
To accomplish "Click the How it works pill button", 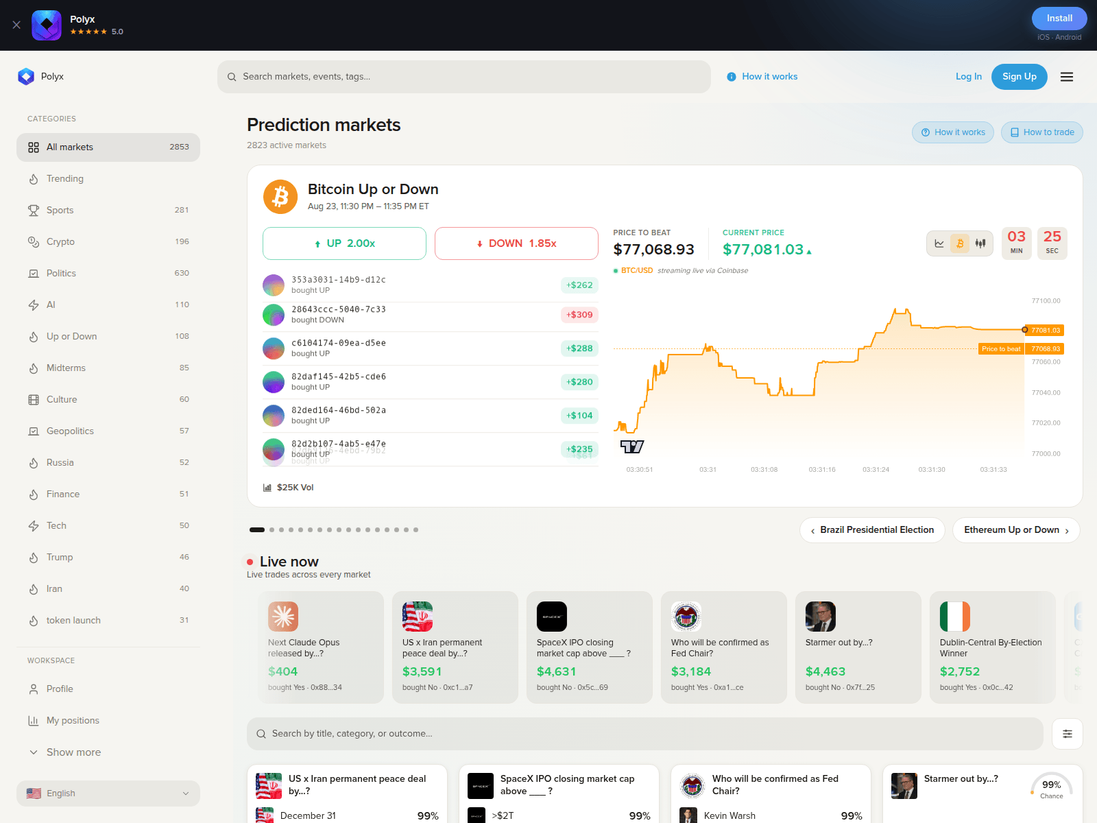I will click(953, 132).
